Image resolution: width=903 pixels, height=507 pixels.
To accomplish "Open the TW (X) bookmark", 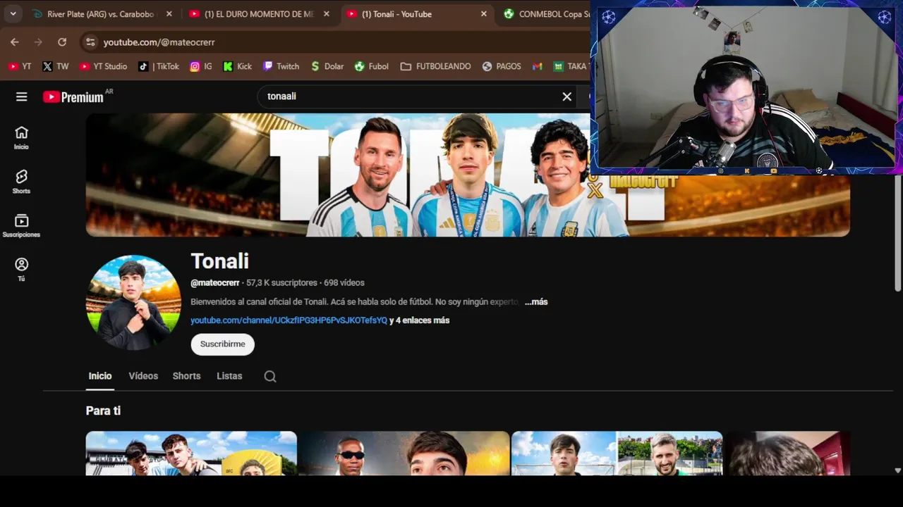I will tap(55, 66).
